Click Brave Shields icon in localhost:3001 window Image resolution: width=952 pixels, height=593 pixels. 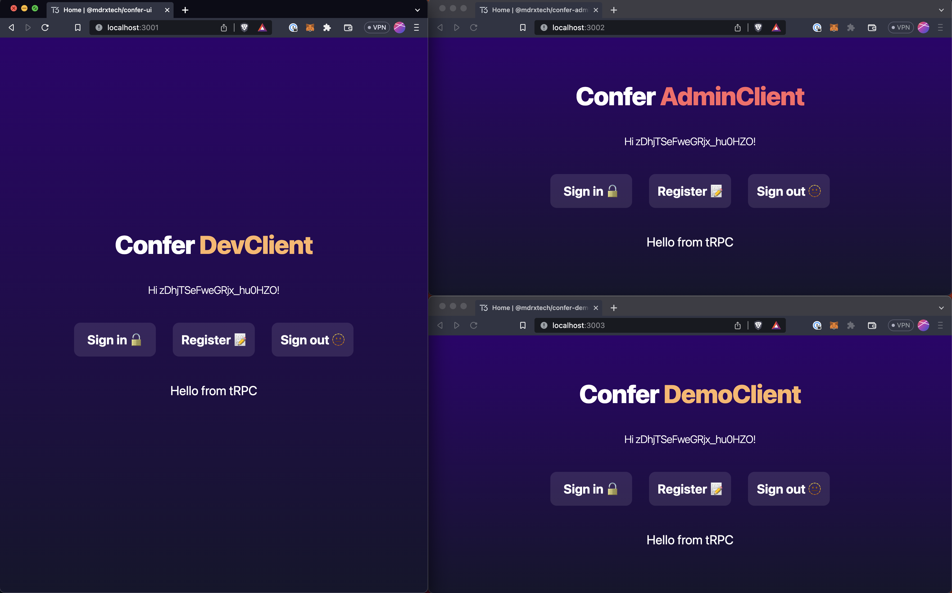pyautogui.click(x=244, y=28)
